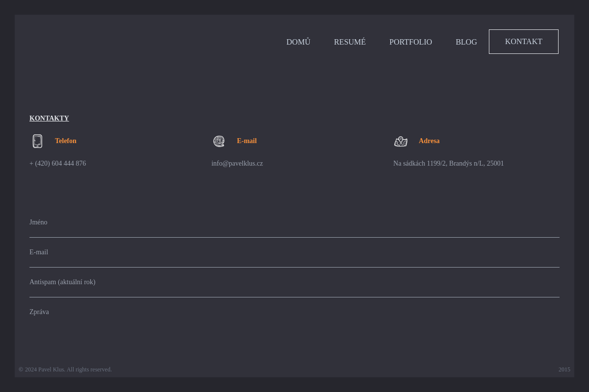This screenshot has height=392, width=589.
Task: Open the DOMŮ navigation item
Action: coord(298,42)
